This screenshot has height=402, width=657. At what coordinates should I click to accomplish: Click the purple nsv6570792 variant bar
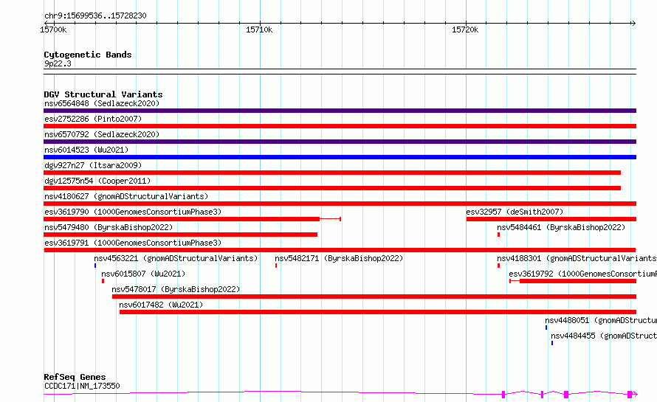click(x=340, y=142)
